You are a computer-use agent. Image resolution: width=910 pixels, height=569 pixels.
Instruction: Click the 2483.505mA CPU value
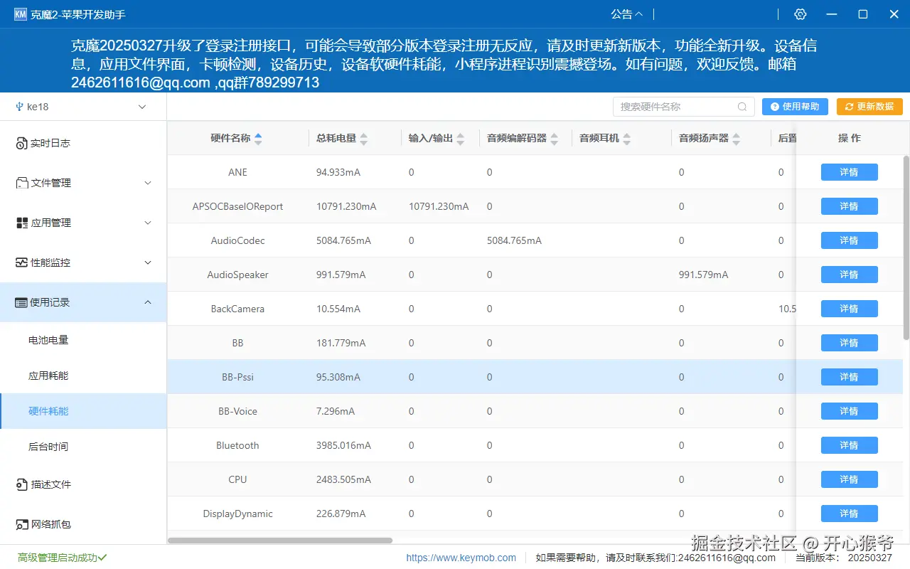[x=343, y=479]
